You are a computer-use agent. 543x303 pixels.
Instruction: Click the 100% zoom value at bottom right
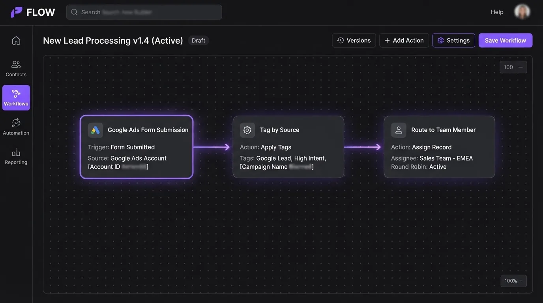[511, 281]
